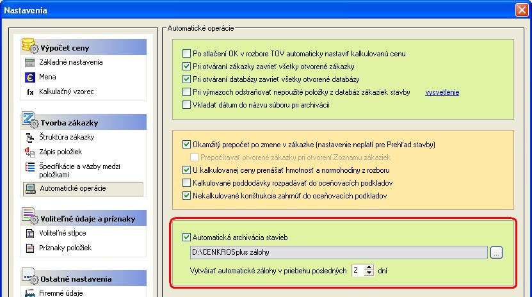
Task: Open Firemné údaje settings page
Action: 61,293
